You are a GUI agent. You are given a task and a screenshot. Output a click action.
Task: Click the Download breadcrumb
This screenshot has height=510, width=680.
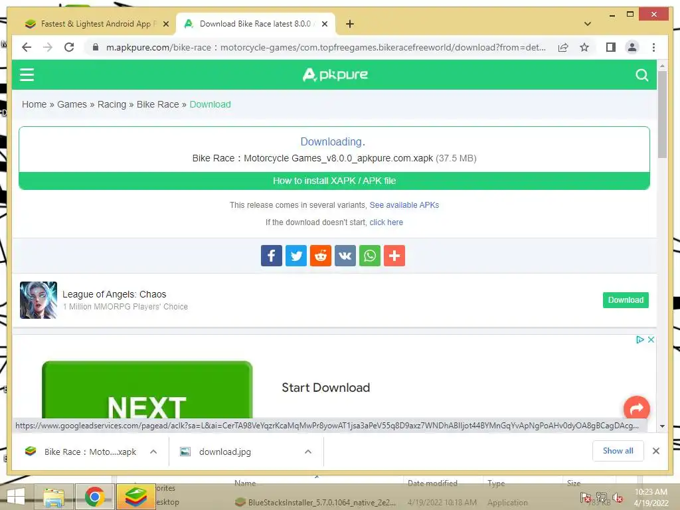[211, 104]
